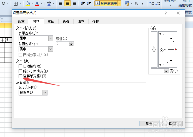
Task: Apply yellow fill color bucket icon
Action: tap(28, 3)
